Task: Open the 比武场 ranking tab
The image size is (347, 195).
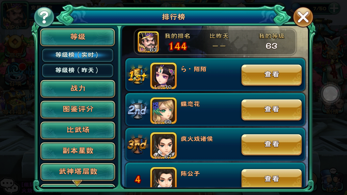Action: click(78, 130)
